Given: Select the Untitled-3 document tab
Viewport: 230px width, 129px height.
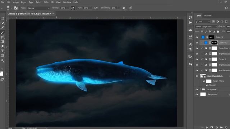Looking at the screenshot, I should [x=29, y=14].
